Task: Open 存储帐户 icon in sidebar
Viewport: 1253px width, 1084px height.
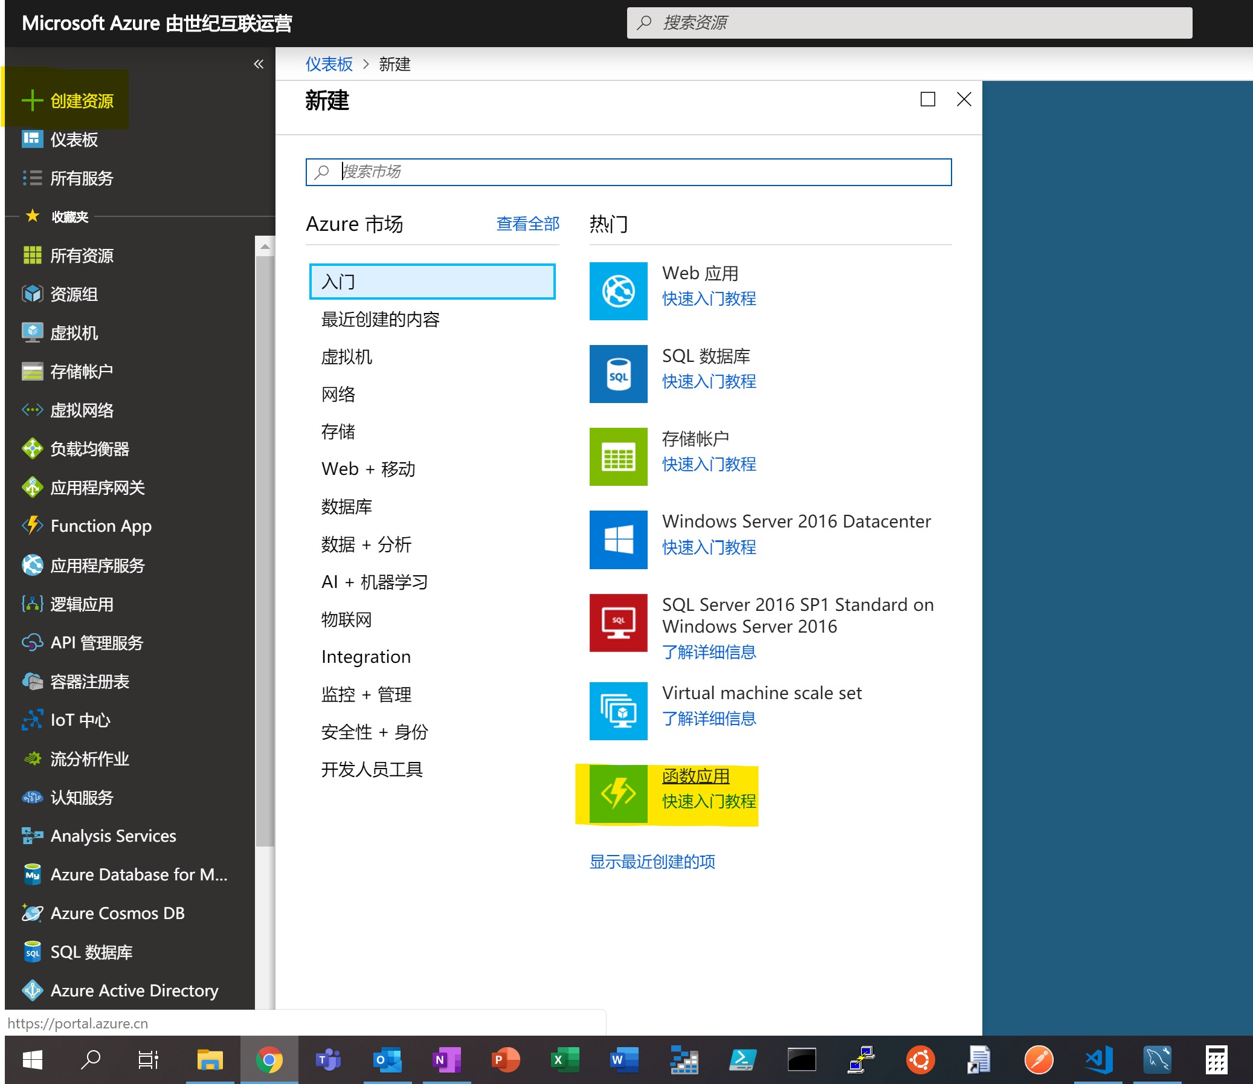Action: pos(32,372)
